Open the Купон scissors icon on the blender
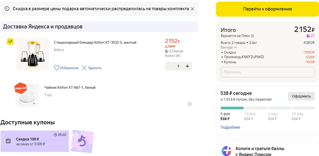Viewport: 319px width, 156px height. (x=178, y=55)
